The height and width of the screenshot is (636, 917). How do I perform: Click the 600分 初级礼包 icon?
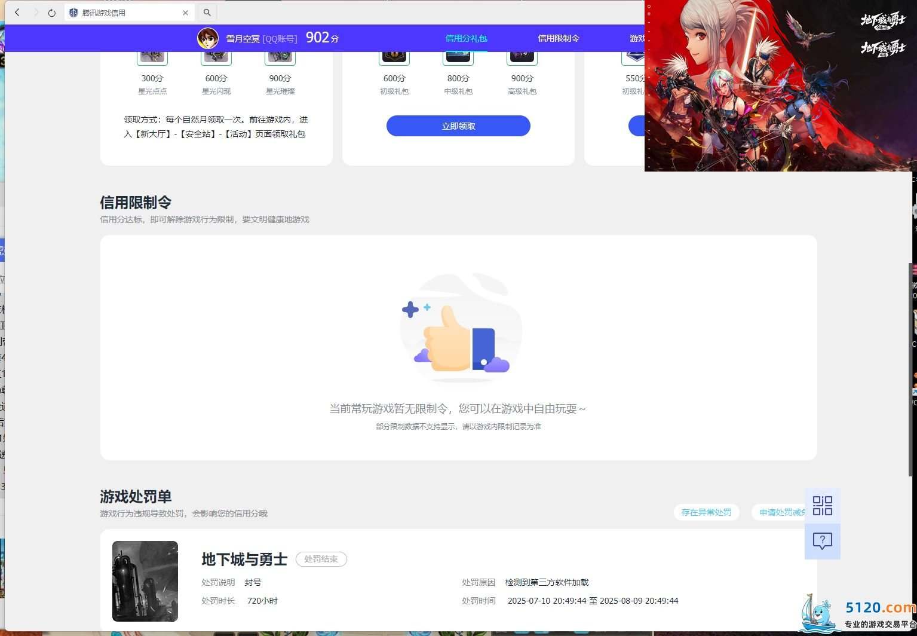click(x=394, y=57)
